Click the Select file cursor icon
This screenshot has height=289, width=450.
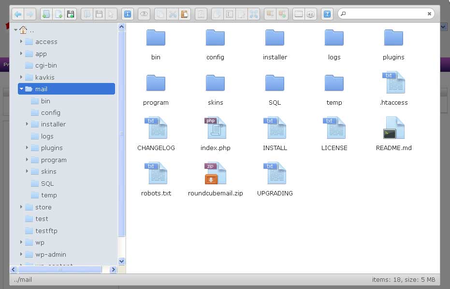[x=111, y=14]
